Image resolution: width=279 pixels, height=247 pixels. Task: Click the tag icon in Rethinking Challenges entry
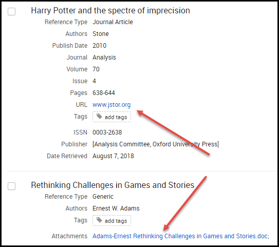[99, 220]
